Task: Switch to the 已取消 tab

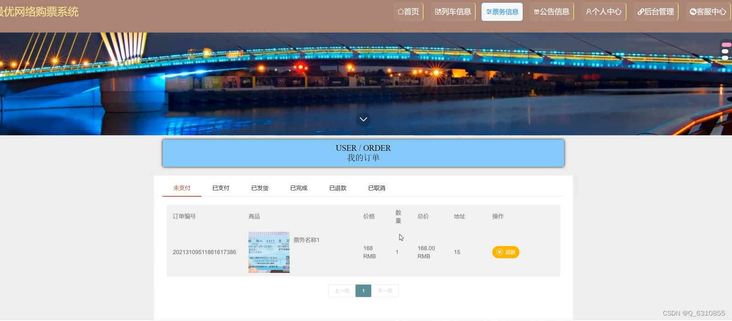Action: pos(377,188)
